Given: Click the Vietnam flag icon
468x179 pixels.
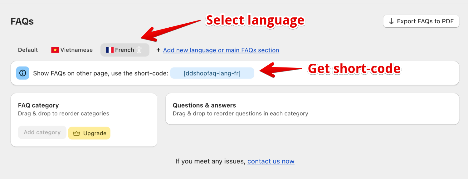Looking at the screenshot, I should coord(55,50).
